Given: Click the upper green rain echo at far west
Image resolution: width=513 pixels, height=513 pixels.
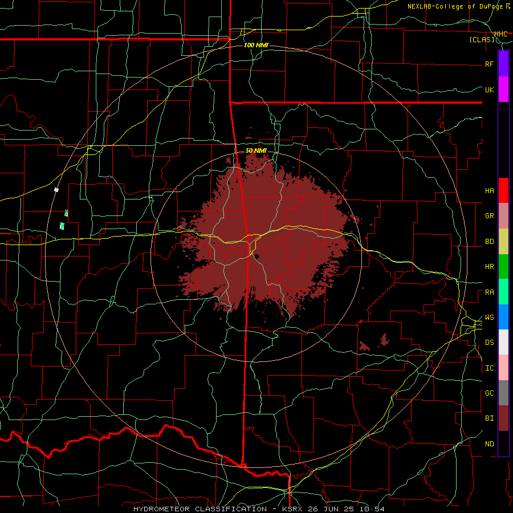Looking at the screenshot, I should [x=66, y=213].
